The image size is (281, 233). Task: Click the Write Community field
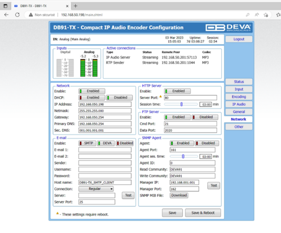pyautogui.click(x=192, y=176)
